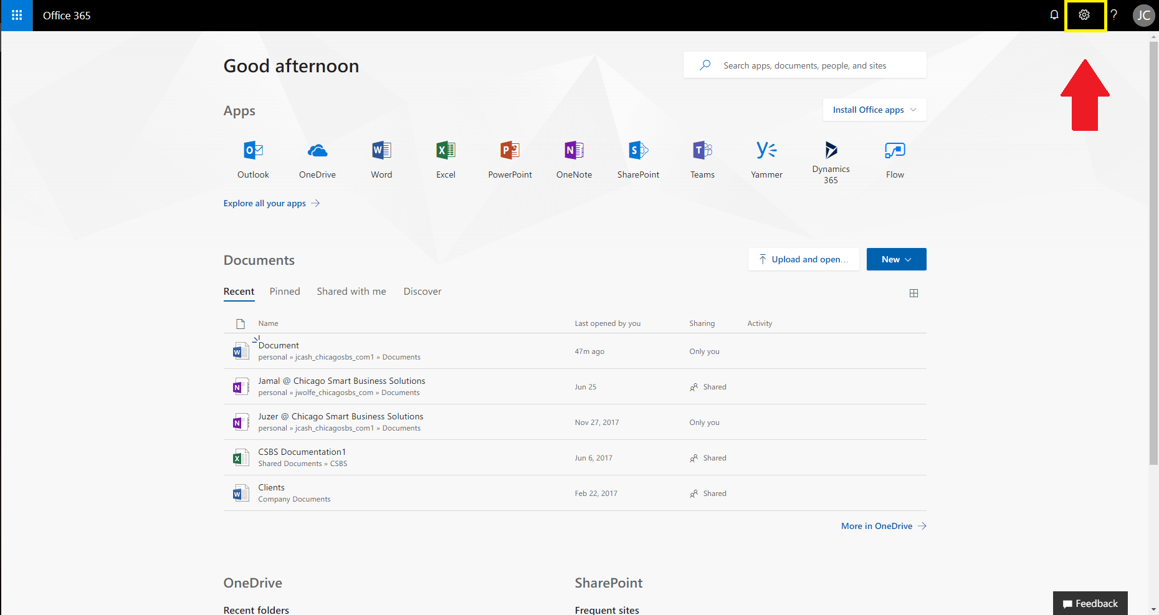Click the Frequent sites heading
The height and width of the screenshot is (615, 1159).
(607, 610)
